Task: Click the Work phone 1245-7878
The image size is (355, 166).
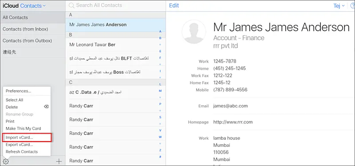Action: (225, 61)
